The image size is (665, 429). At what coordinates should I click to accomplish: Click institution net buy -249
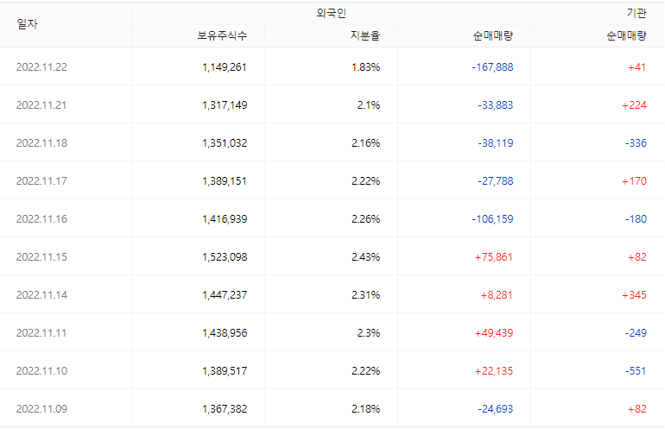click(x=636, y=333)
